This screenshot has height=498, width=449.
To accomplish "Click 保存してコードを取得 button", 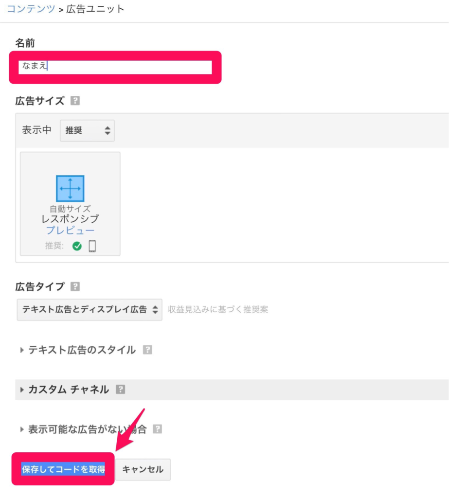I will [63, 469].
